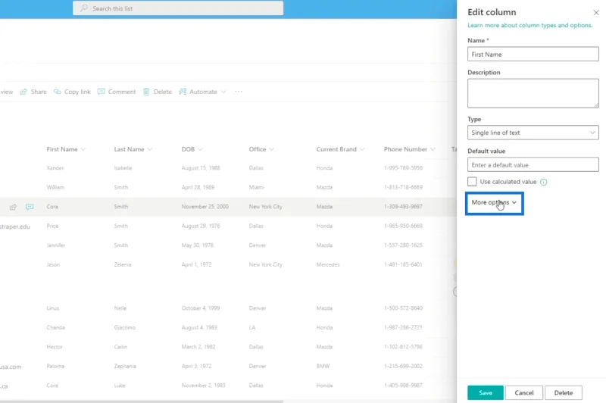Viewport: 606px width, 403px height.
Task: Open the Office column header dropdown
Action: point(271,149)
